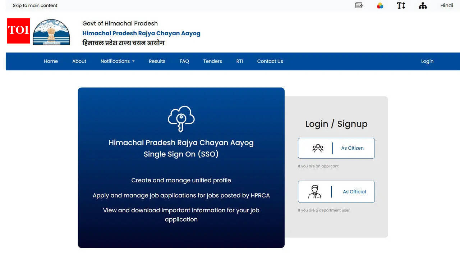This screenshot has height=259, width=460.
Task: Go to the Home menu item
Action: tap(51, 61)
